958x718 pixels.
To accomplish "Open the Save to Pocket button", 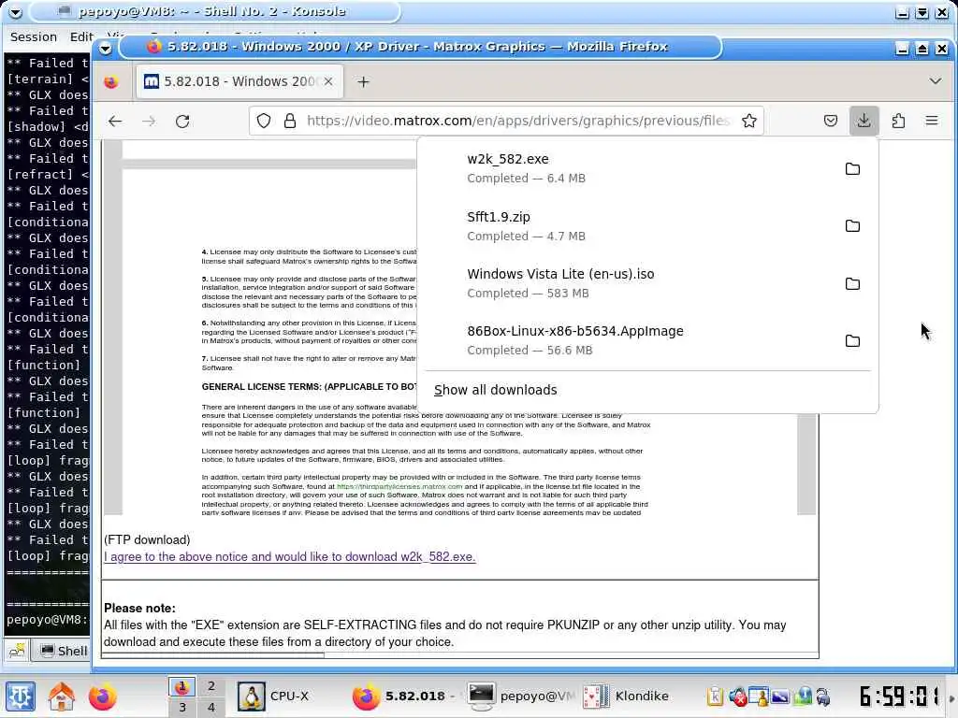I will pos(831,121).
